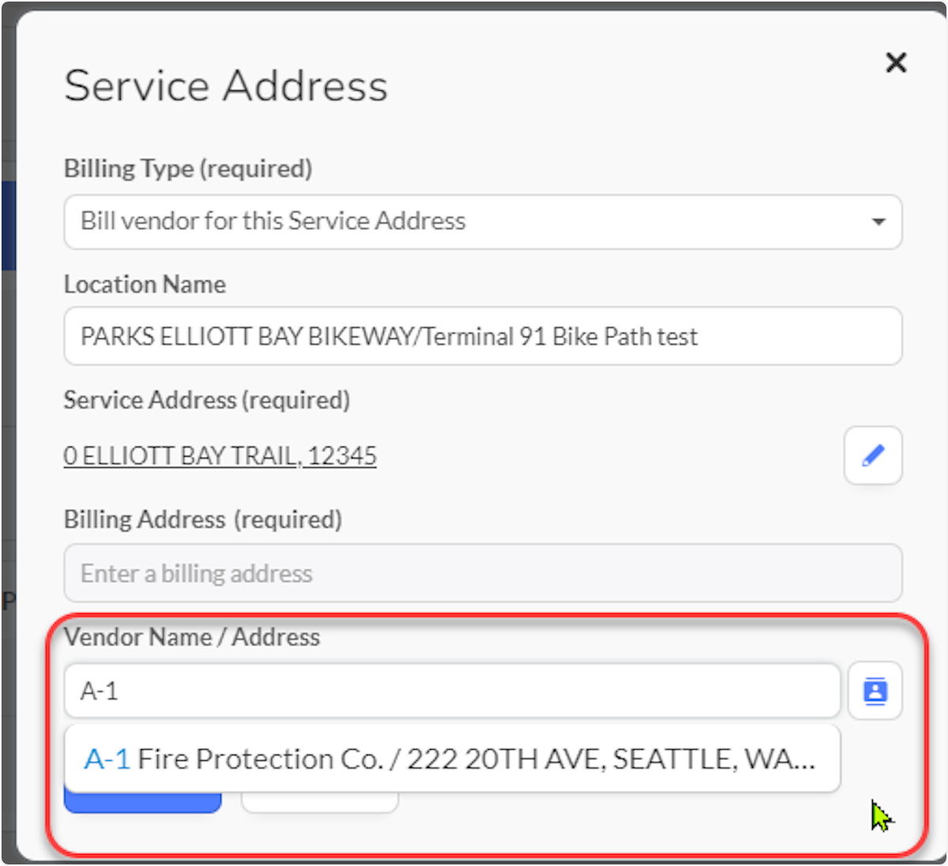Viewport: 948px width, 866px height.
Task: Click the Location Name label
Action: click(145, 284)
